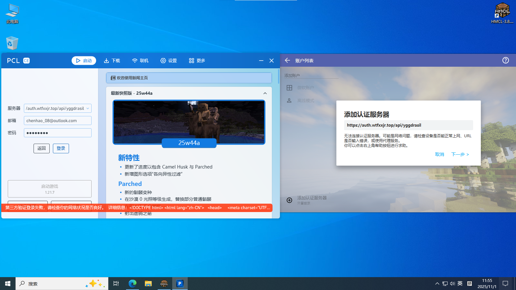
Task: Click the 邮箱 email input field
Action: click(x=57, y=121)
